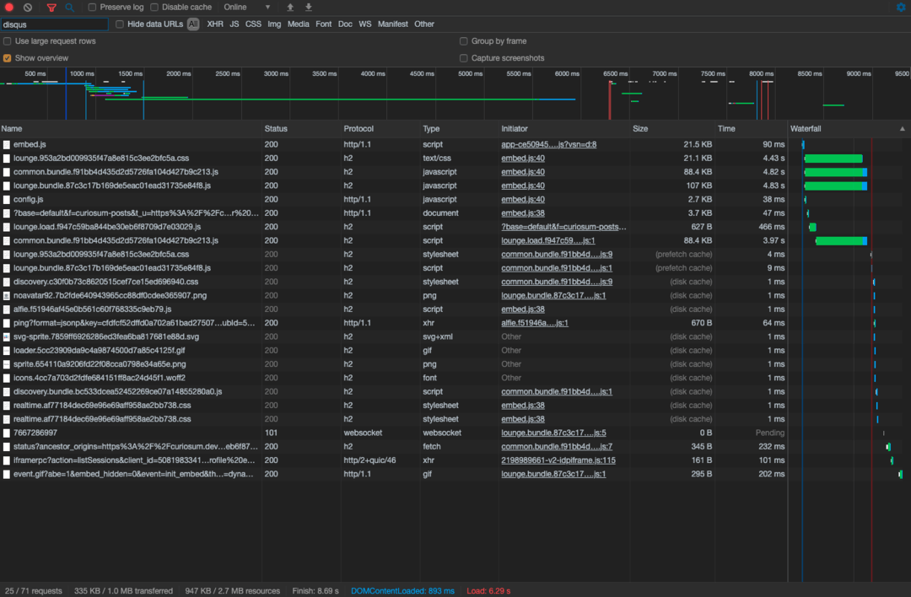Click file icon of embed.js row
This screenshot has width=911, height=597.
pos(7,144)
